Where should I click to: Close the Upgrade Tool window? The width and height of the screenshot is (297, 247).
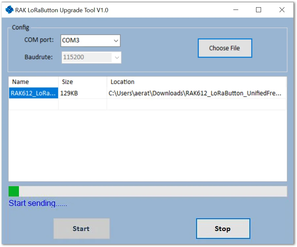click(x=282, y=10)
